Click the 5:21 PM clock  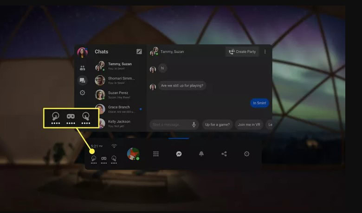pyautogui.click(x=97, y=146)
